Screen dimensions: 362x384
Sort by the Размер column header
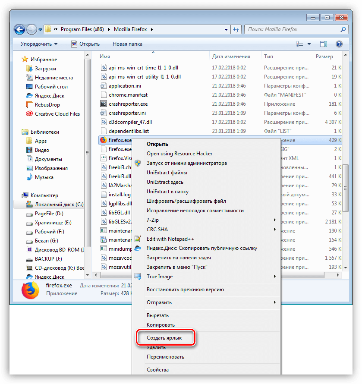324,57
